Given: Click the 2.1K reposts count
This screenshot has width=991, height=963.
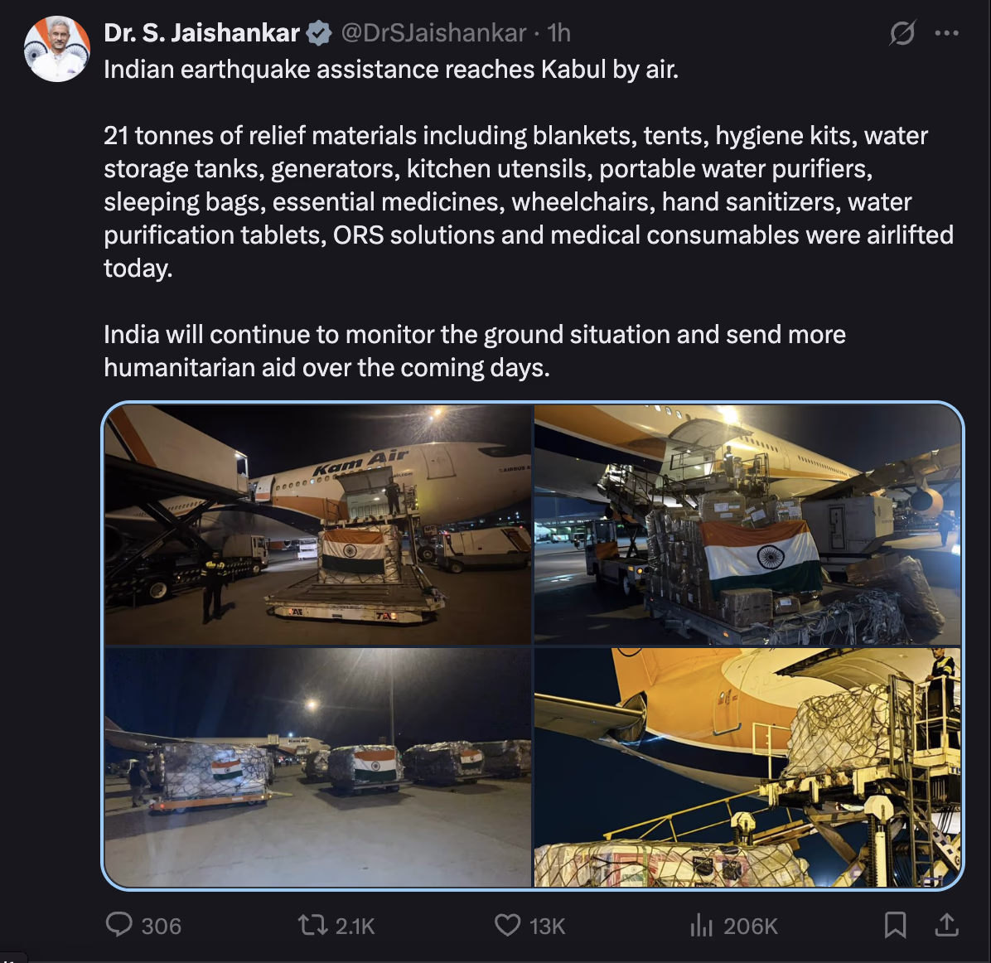Looking at the screenshot, I should tap(355, 926).
